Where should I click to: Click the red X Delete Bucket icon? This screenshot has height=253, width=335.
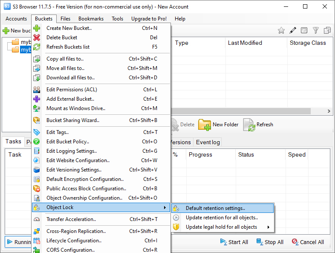[37, 38]
